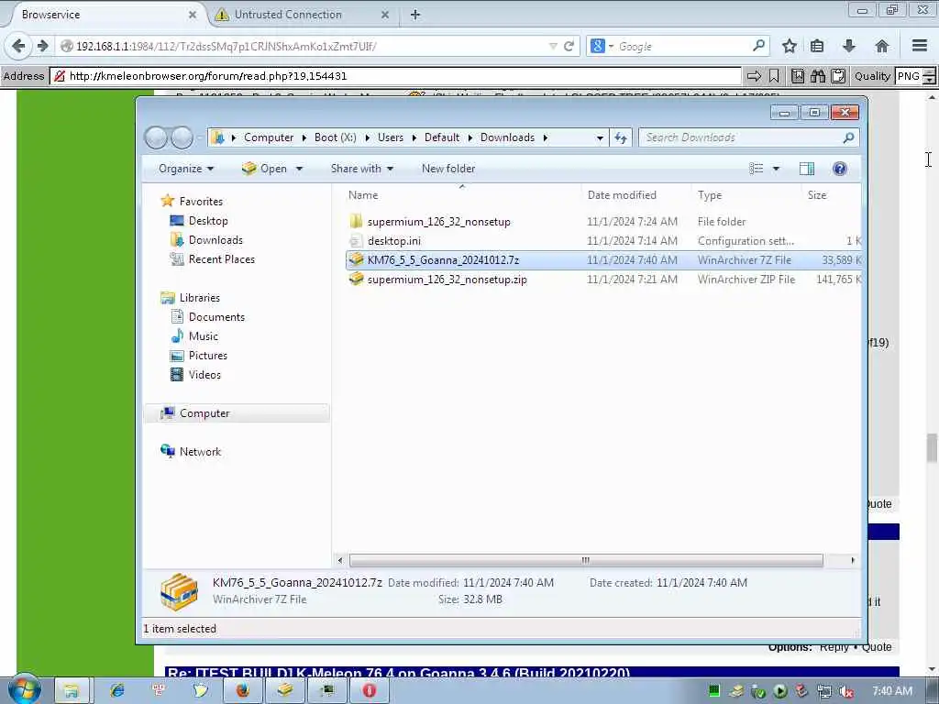The image size is (939, 704).
Task: Select supermium_126_32_nonsetup folder
Action: point(439,222)
